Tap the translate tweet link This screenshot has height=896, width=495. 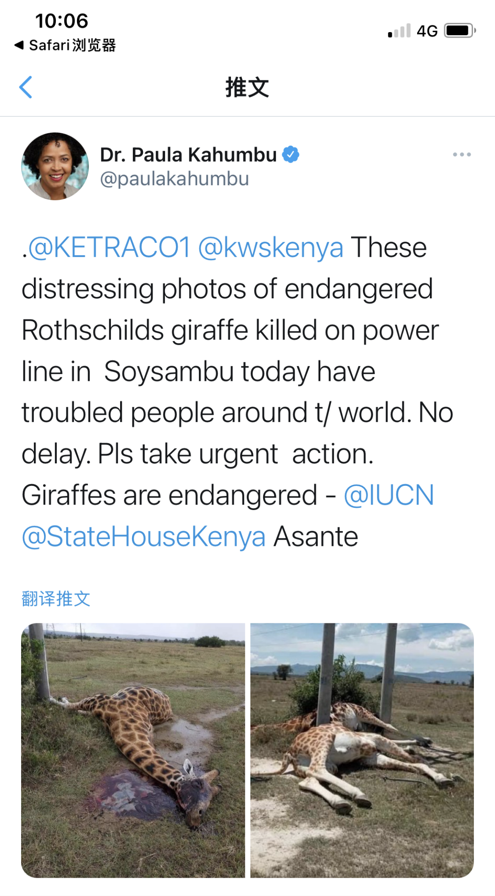56,599
